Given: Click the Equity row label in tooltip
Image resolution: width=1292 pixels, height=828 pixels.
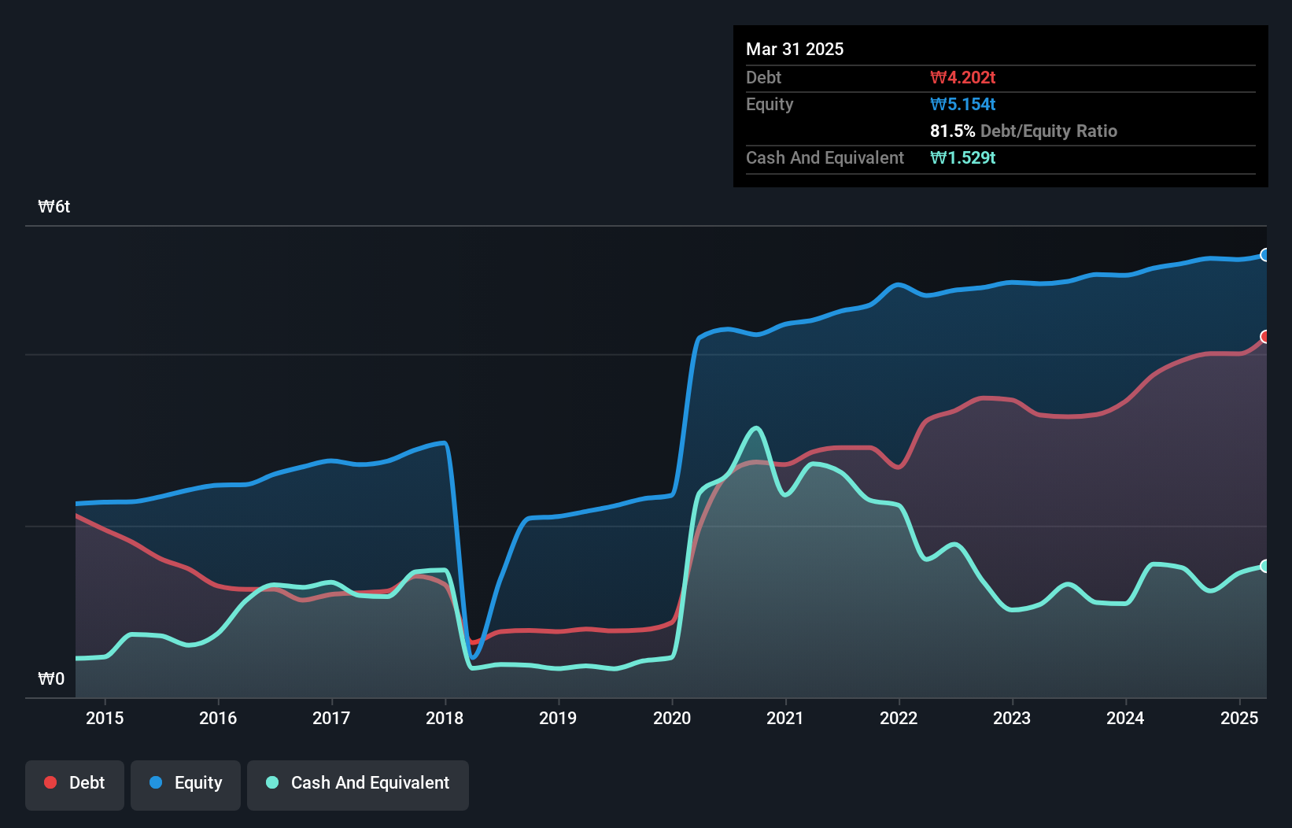Looking at the screenshot, I should pyautogui.click(x=770, y=105).
